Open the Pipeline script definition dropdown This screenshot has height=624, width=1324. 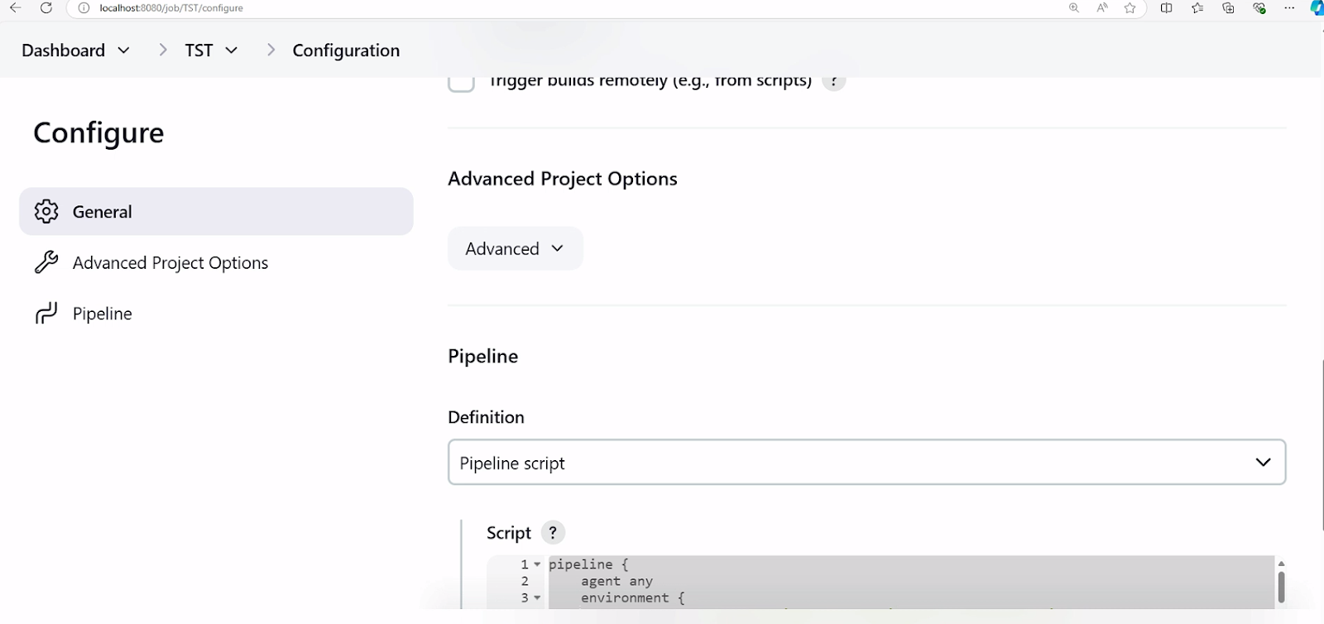[866, 462]
